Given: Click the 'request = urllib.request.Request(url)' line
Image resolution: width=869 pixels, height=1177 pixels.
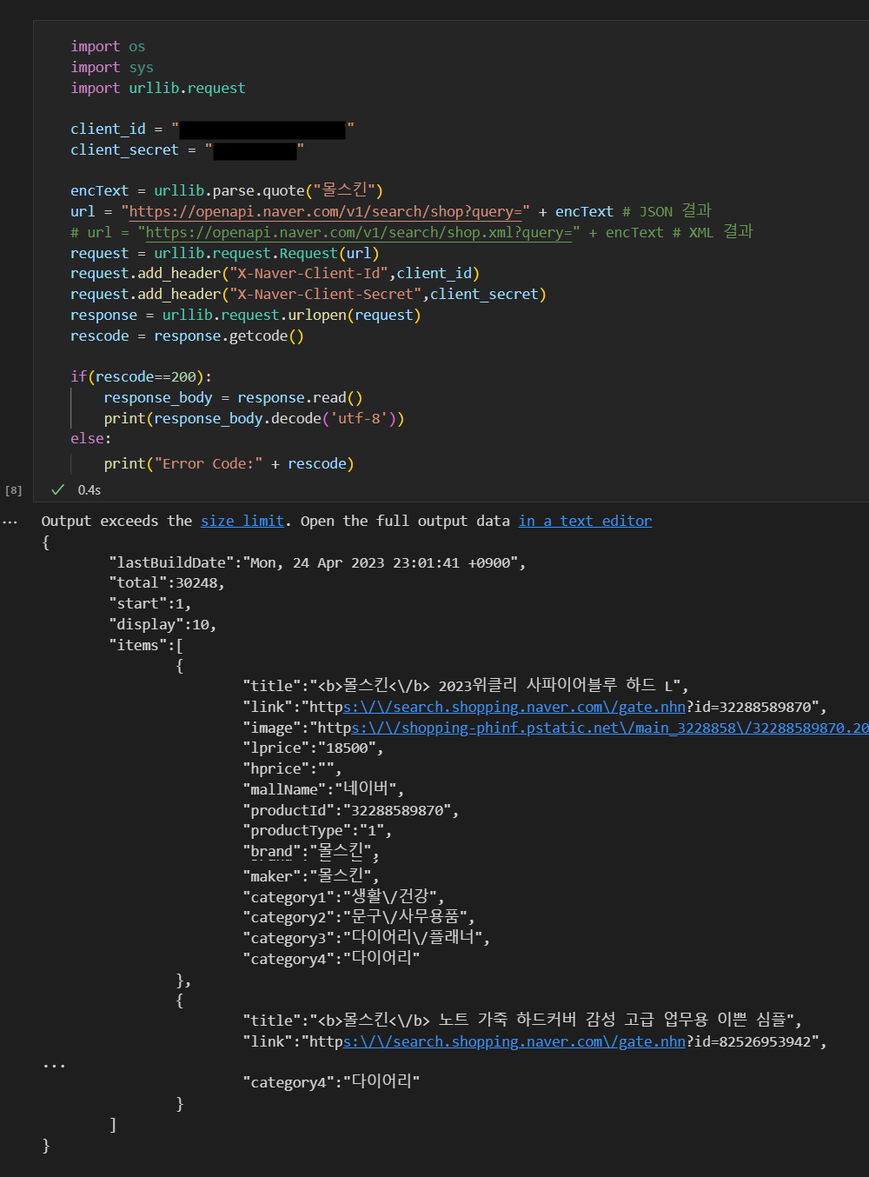Looking at the screenshot, I should tap(225, 253).
